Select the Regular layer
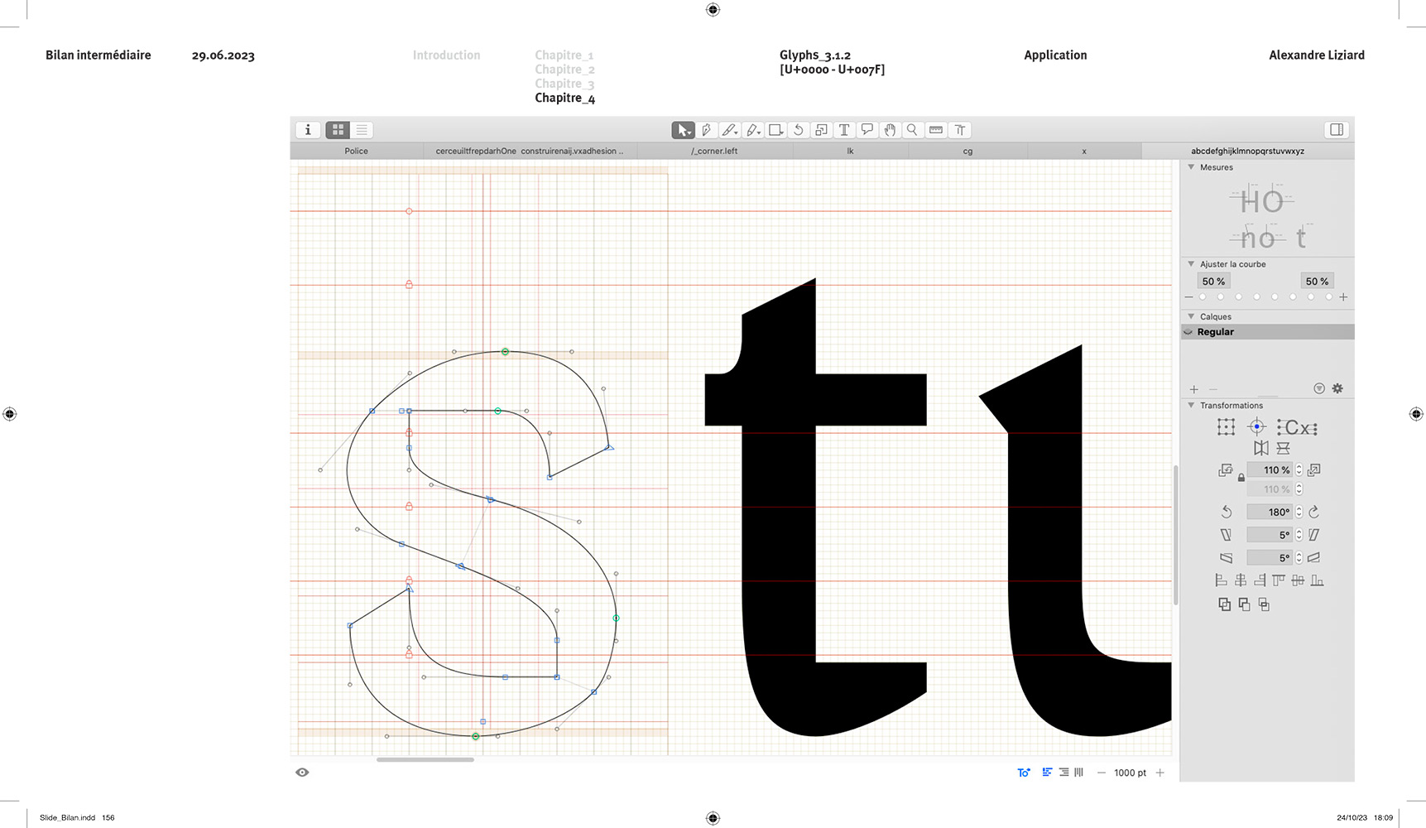Viewport: 1426px width, 828px height. pos(1215,332)
